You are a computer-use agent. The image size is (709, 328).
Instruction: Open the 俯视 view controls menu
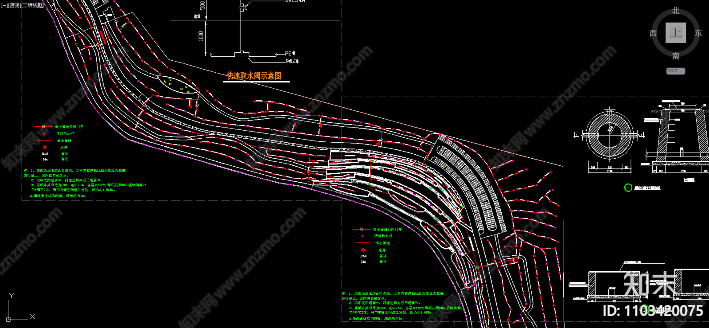(15, 5)
